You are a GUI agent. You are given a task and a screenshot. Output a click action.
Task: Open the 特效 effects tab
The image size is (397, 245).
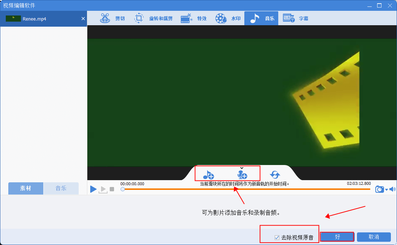tap(194, 18)
